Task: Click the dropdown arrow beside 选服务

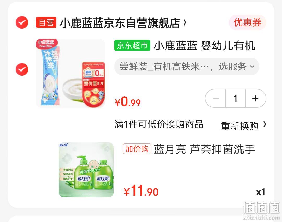Action: 252,67
